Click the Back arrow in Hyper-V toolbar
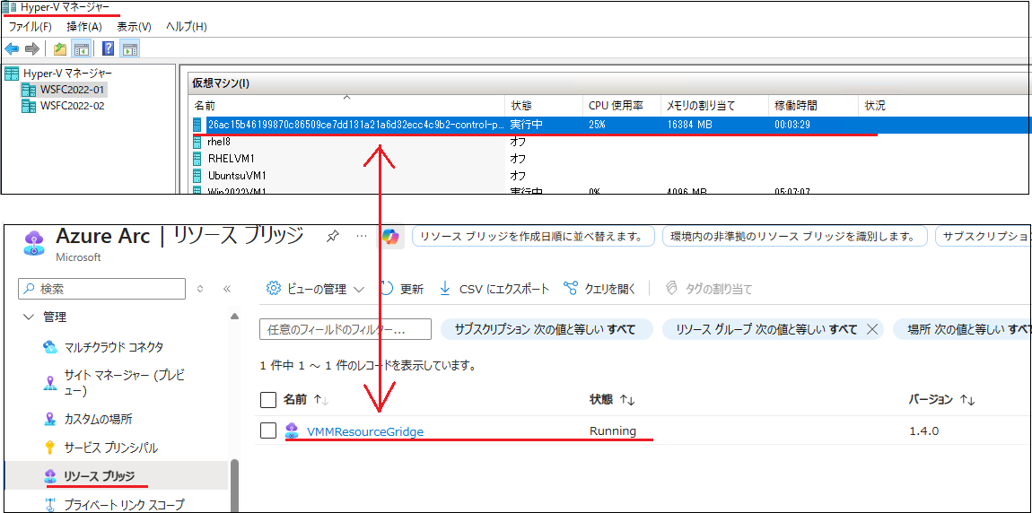1032x513 pixels. [12, 48]
